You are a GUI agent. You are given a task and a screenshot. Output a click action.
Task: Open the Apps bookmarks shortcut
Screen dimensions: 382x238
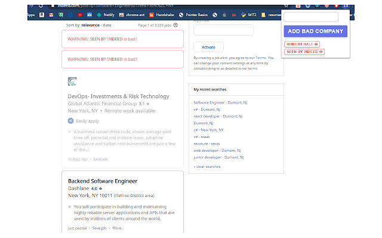pos(31,15)
